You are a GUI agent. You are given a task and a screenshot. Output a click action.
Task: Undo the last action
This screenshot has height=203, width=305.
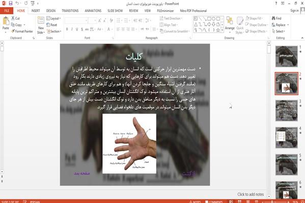(x=17, y=3)
